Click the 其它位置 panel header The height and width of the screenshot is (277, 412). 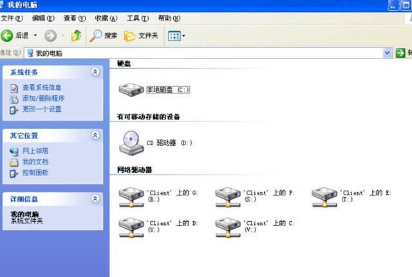tap(53, 136)
